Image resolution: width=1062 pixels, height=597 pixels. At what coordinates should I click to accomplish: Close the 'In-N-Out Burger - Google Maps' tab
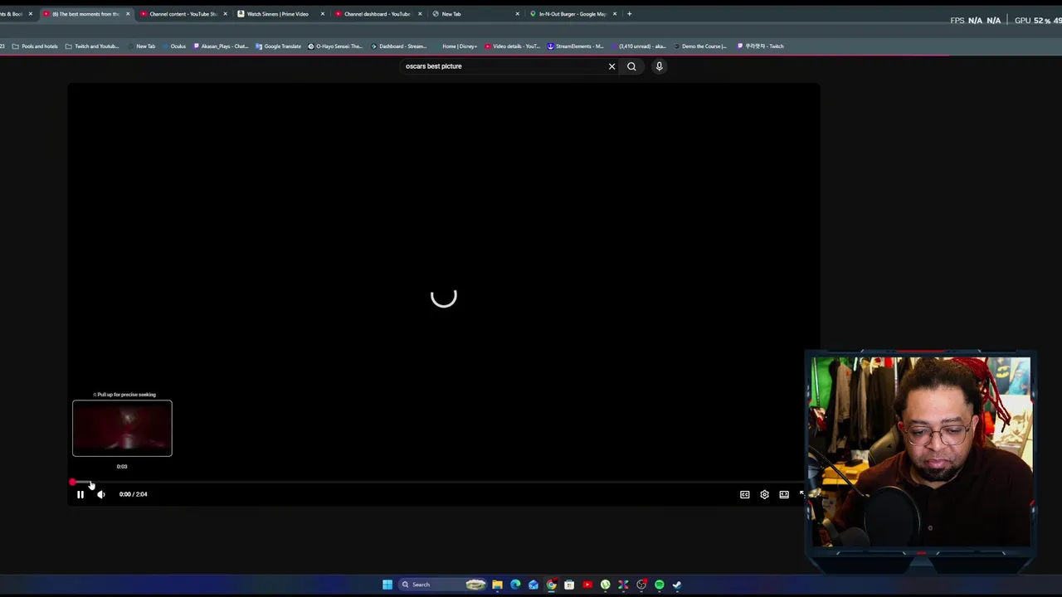615,14
